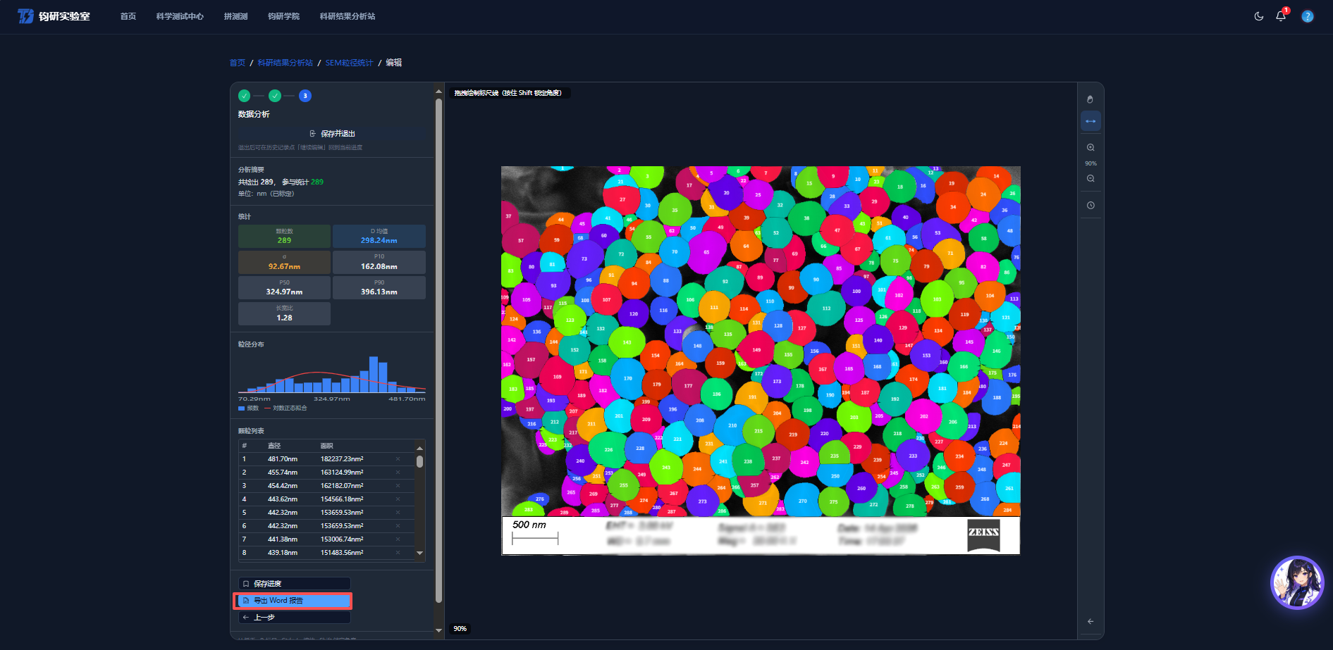Follow the 科研结果分析站 breadcrumb link
The height and width of the screenshot is (650, 1333).
coord(285,63)
